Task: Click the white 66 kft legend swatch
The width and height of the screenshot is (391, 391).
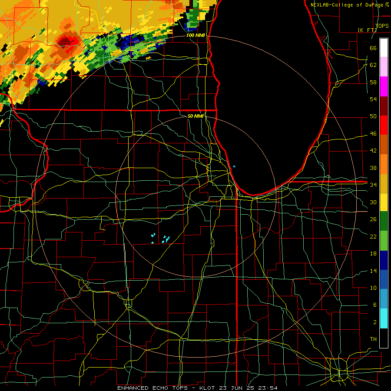Action: pyautogui.click(x=384, y=48)
